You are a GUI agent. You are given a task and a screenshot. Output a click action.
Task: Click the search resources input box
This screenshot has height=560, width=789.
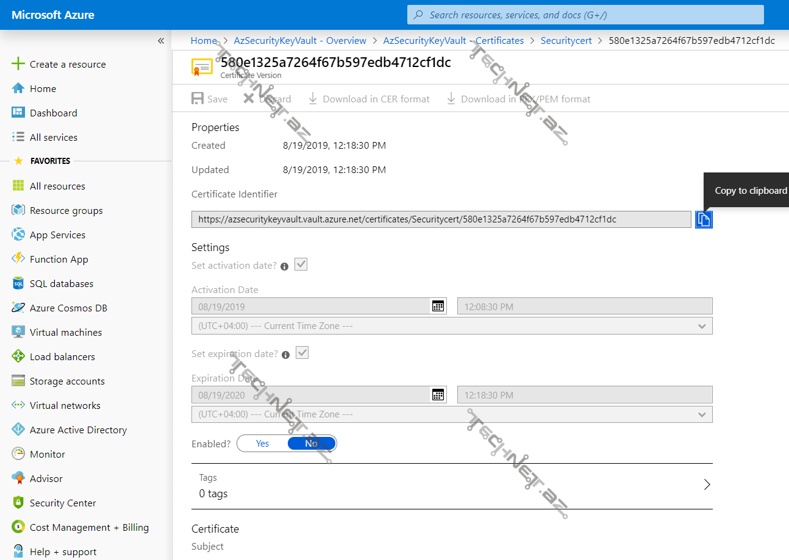585,15
